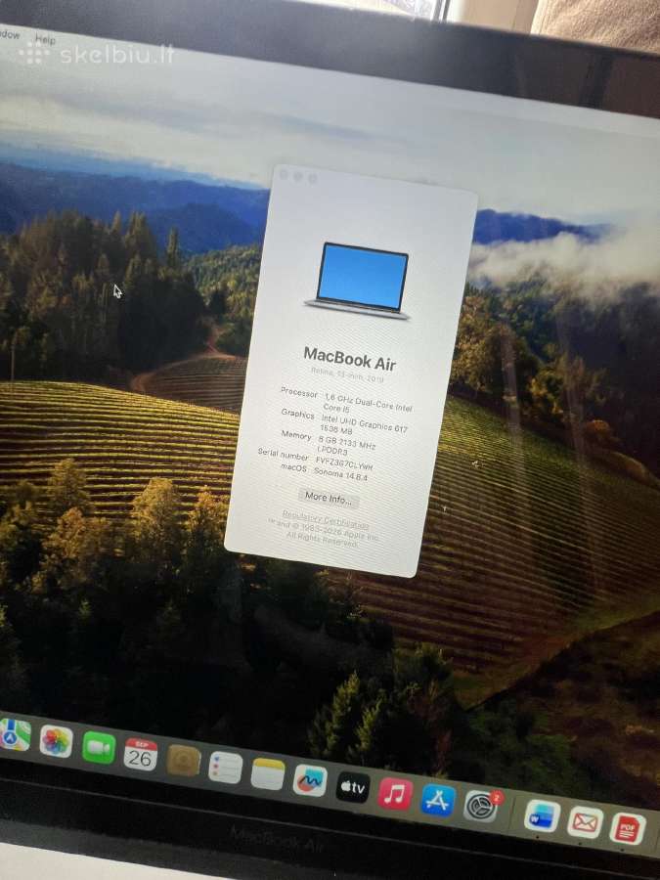This screenshot has width=660, height=880.
Task: Open System Settings with badge 2
Action: pos(481,806)
